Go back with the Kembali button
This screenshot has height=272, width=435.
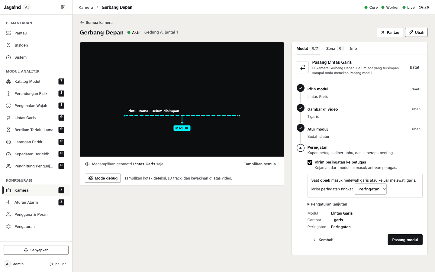[323, 240]
